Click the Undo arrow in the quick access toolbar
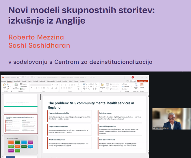The width and height of the screenshot is (191, 158). click(x=26, y=77)
